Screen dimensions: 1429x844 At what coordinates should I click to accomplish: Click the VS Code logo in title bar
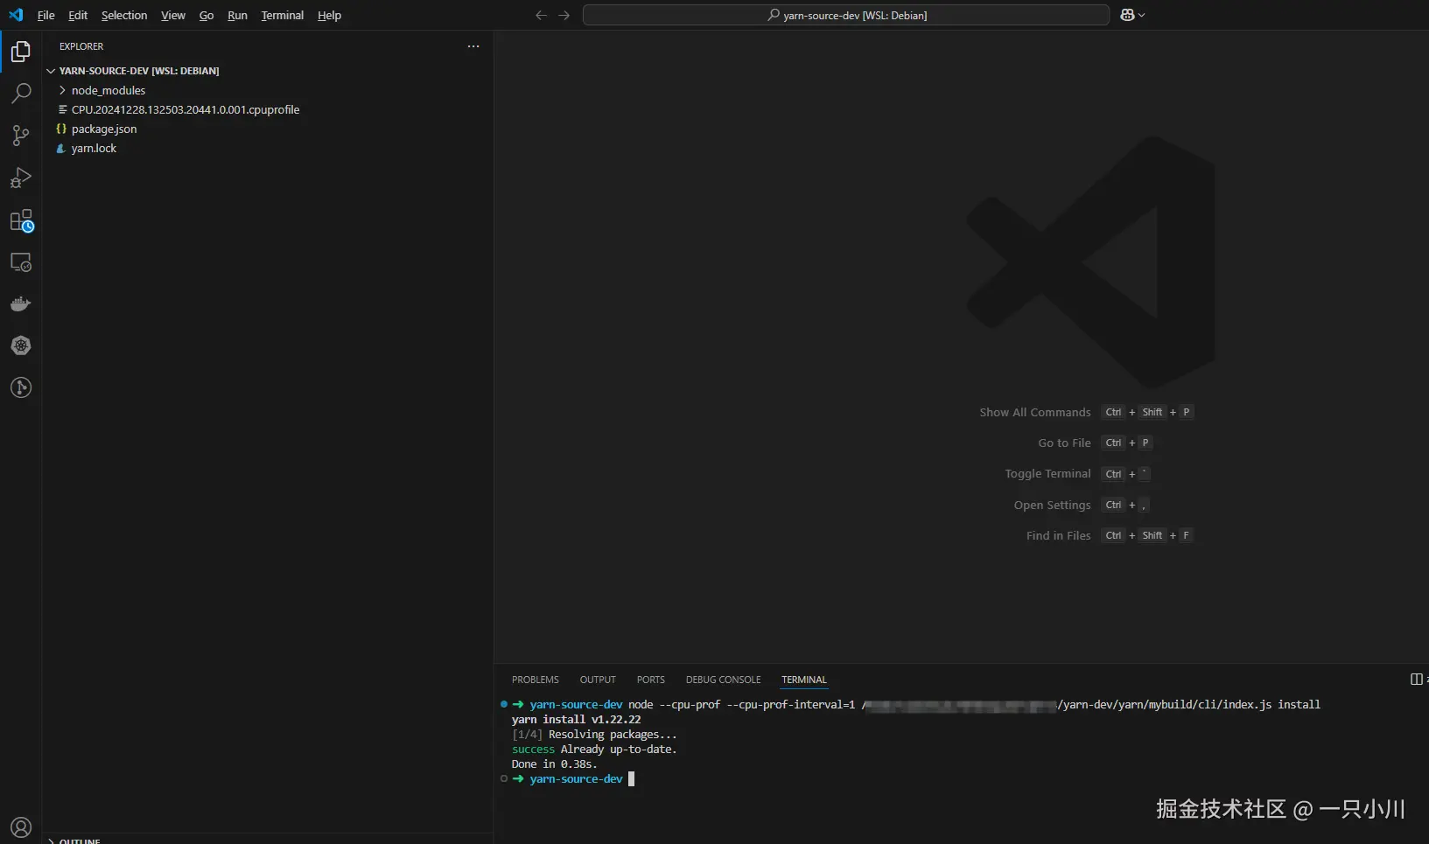16,15
